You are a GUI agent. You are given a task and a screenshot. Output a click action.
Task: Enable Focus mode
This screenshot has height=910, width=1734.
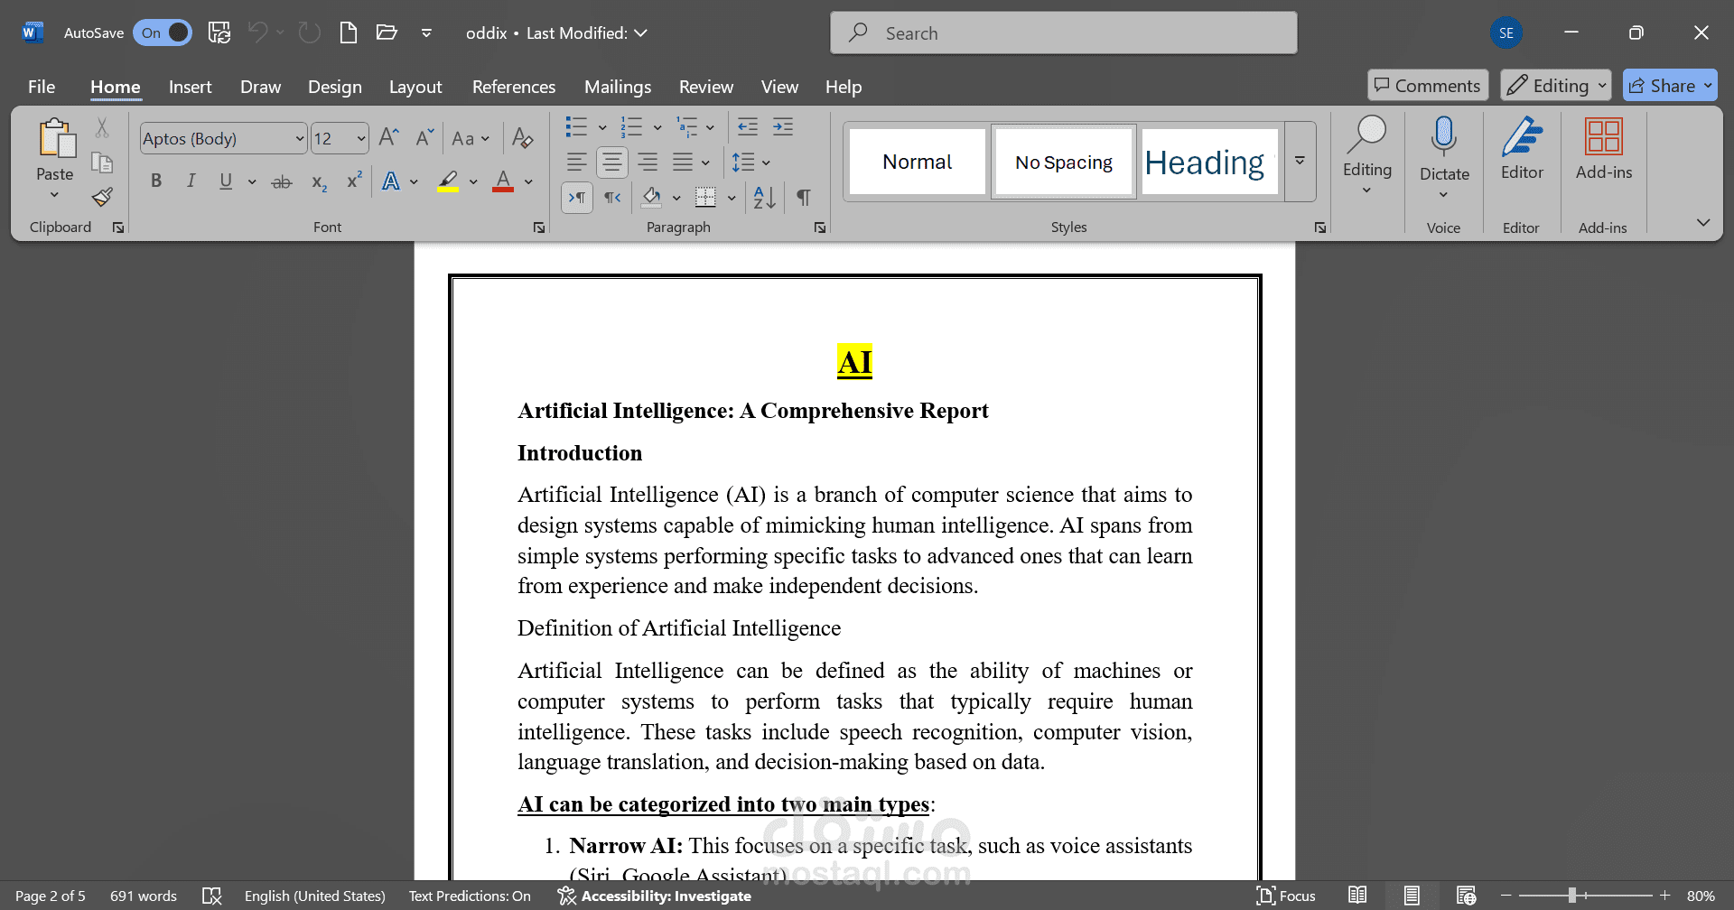tap(1285, 896)
